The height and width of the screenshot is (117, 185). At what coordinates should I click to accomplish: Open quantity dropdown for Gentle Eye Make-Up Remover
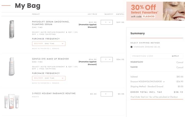click(107, 60)
